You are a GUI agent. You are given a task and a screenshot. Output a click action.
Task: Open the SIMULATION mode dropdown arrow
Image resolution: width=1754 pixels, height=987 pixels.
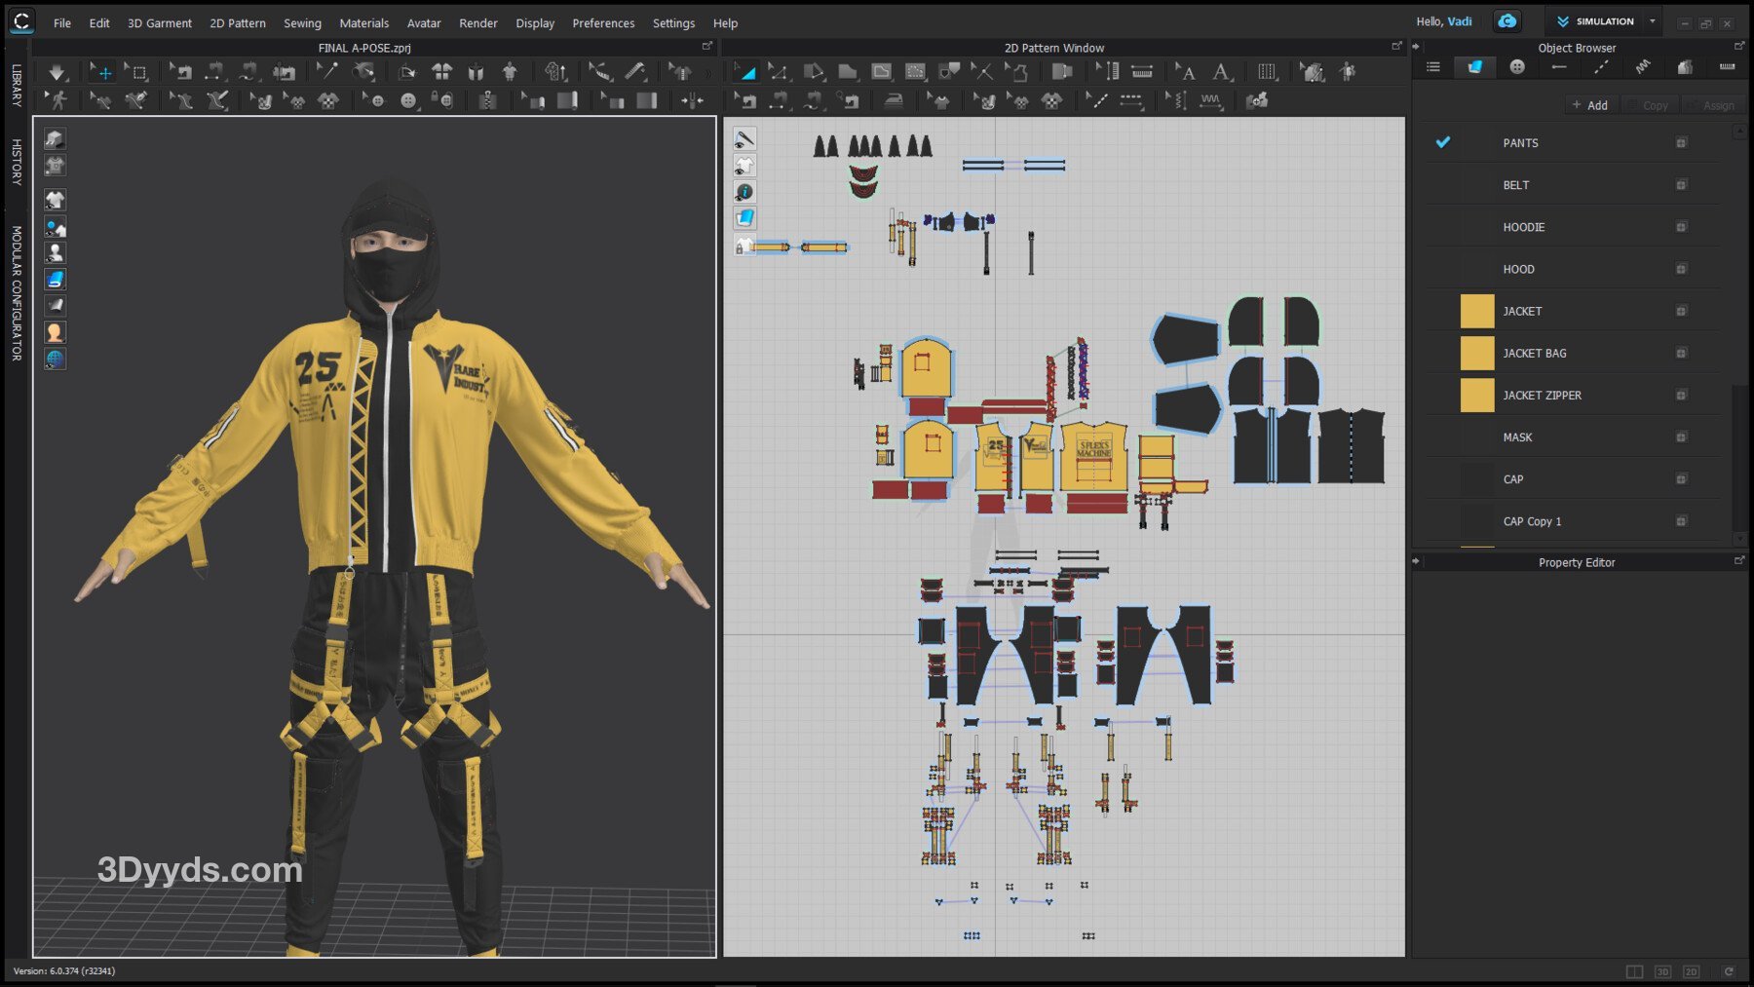click(x=1653, y=21)
